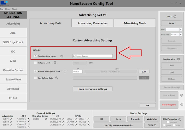Screen dimensions: 185x130
Task: Select the WLCSP10 chip packaging checkbox
Action: (168, 122)
